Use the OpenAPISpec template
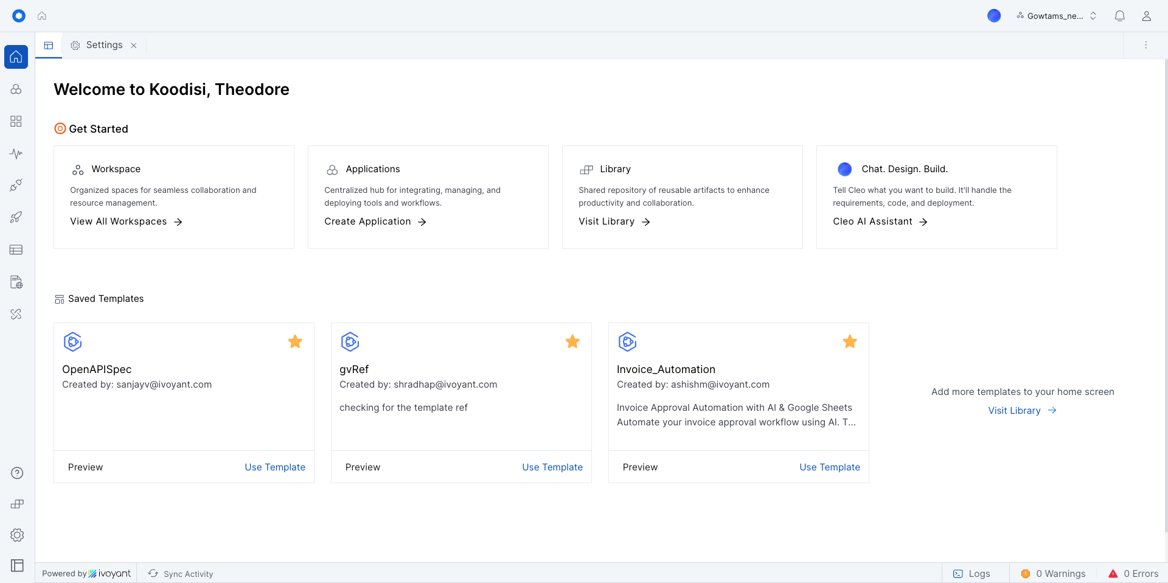The image size is (1168, 583). [275, 467]
